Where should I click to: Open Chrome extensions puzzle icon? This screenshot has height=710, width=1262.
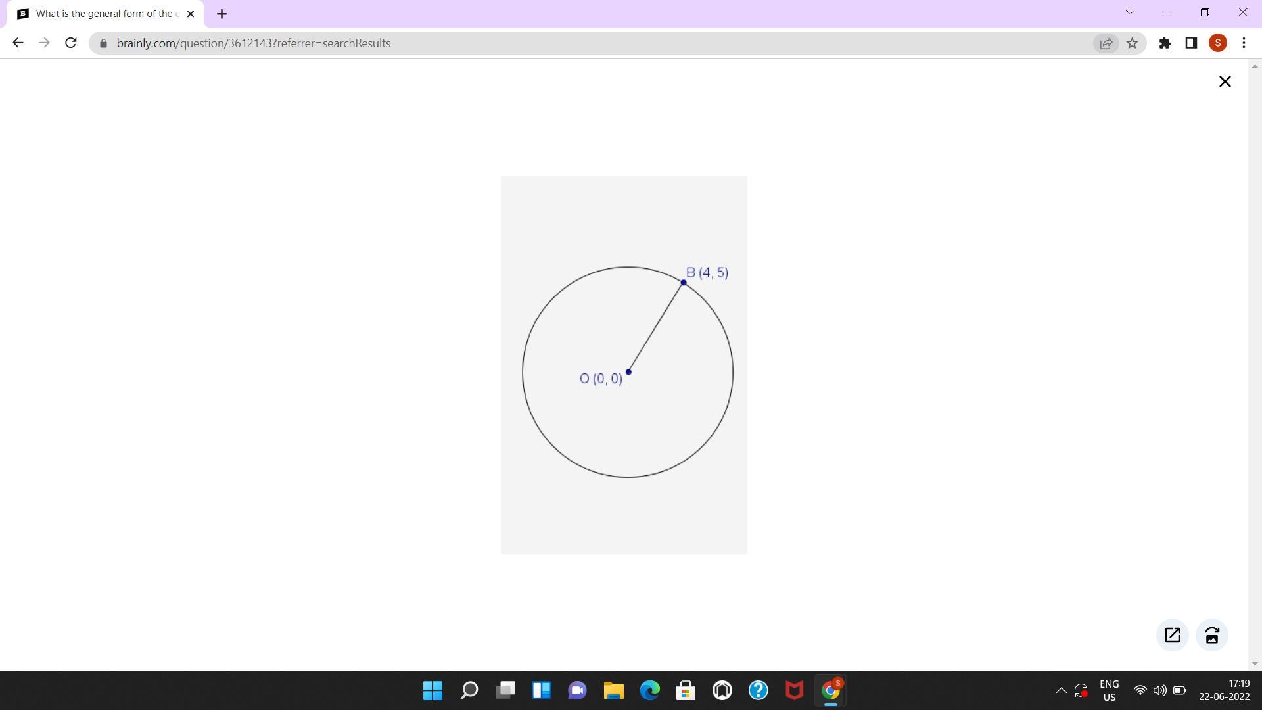pos(1165,43)
